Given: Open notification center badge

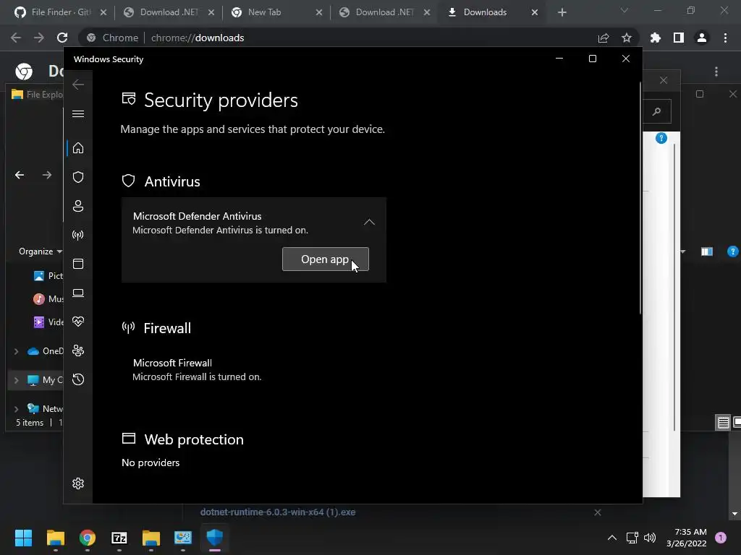Looking at the screenshot, I should pos(721,538).
